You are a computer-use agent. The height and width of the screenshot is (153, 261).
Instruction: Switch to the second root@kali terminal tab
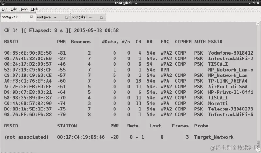[x=53, y=17]
